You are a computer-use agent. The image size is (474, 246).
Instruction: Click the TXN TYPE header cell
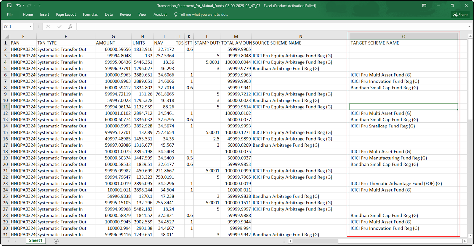coord(66,43)
